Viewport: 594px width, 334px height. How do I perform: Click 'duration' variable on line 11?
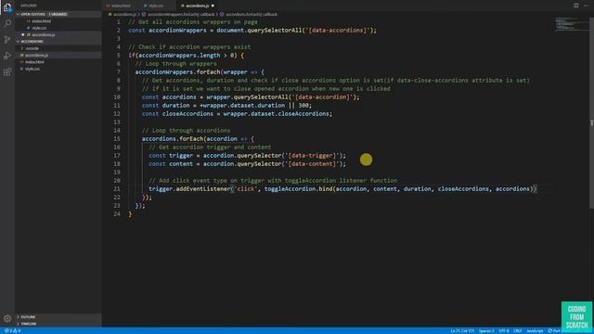click(x=175, y=106)
